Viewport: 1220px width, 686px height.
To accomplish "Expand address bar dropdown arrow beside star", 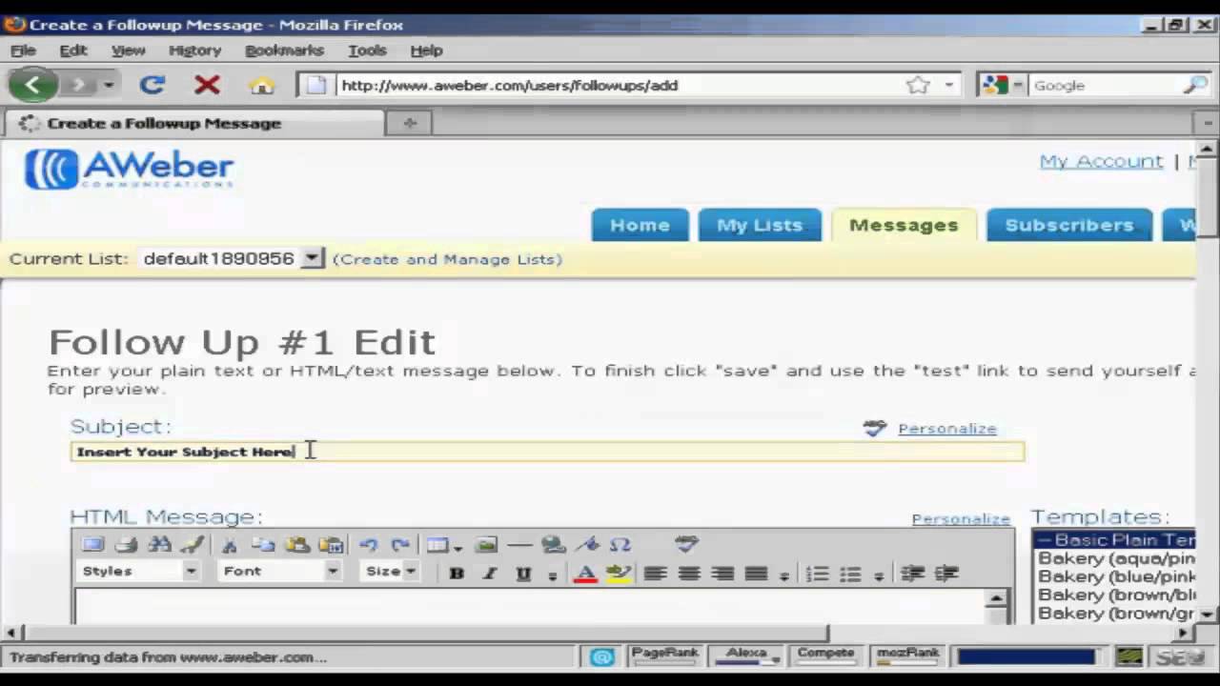I will point(948,85).
